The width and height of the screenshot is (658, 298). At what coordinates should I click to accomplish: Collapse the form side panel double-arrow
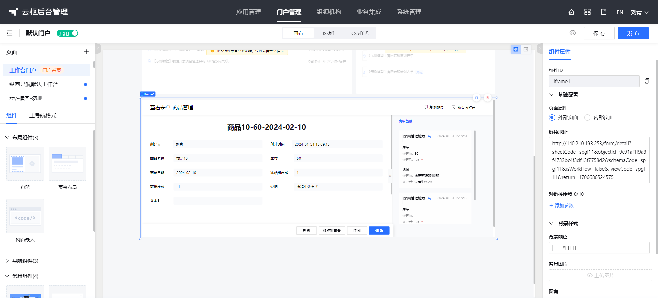coord(390,176)
